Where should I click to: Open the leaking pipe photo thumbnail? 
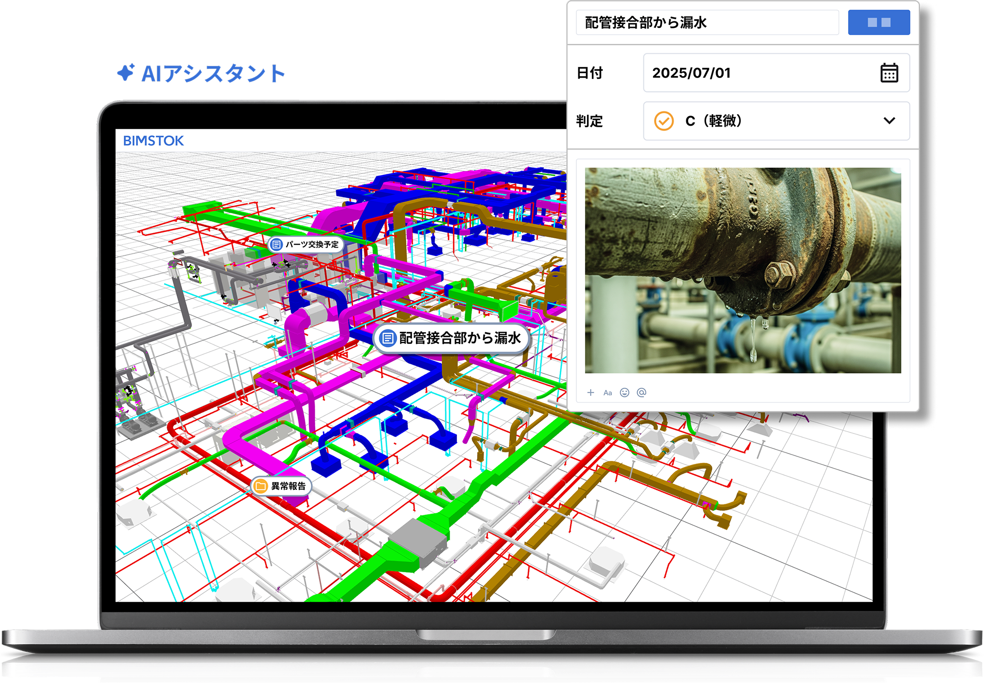click(743, 270)
